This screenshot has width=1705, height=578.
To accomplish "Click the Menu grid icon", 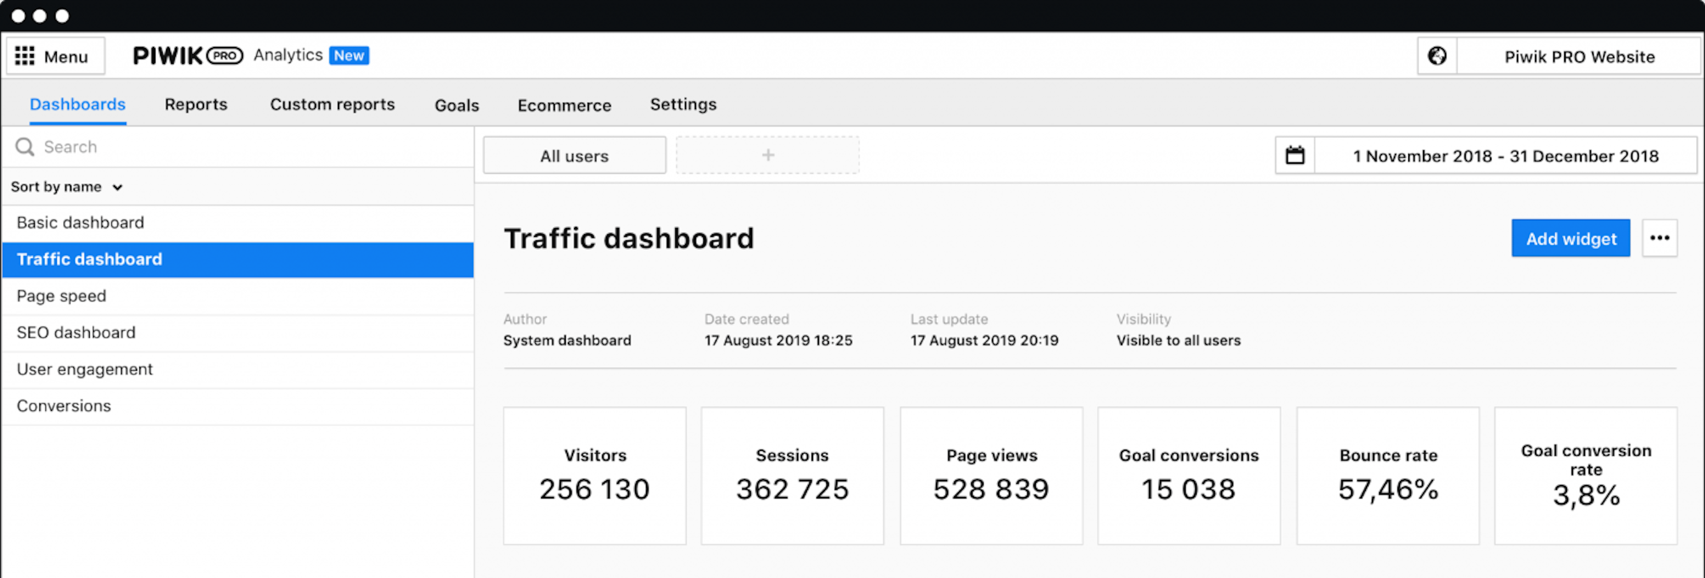I will click(x=24, y=56).
